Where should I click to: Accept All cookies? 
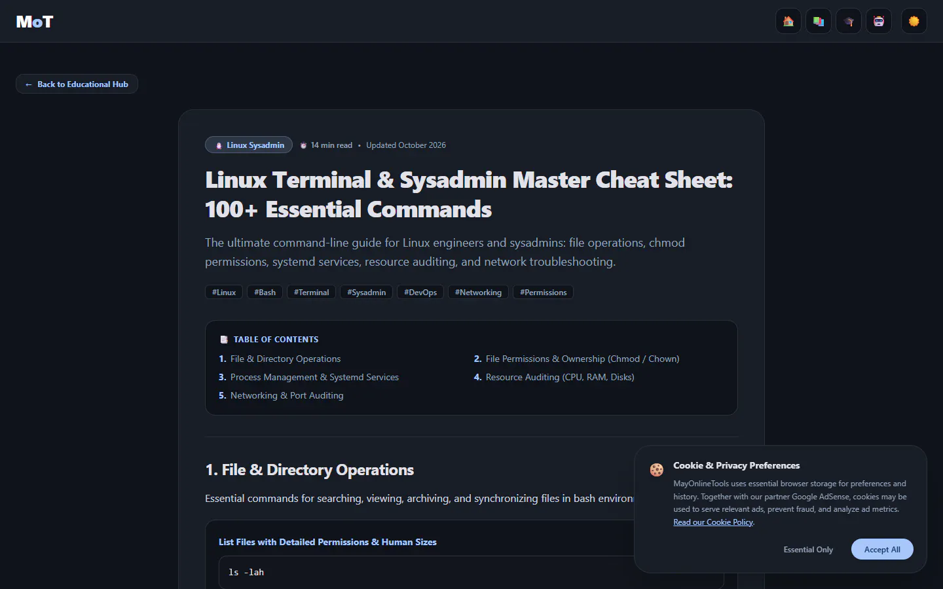(882, 550)
